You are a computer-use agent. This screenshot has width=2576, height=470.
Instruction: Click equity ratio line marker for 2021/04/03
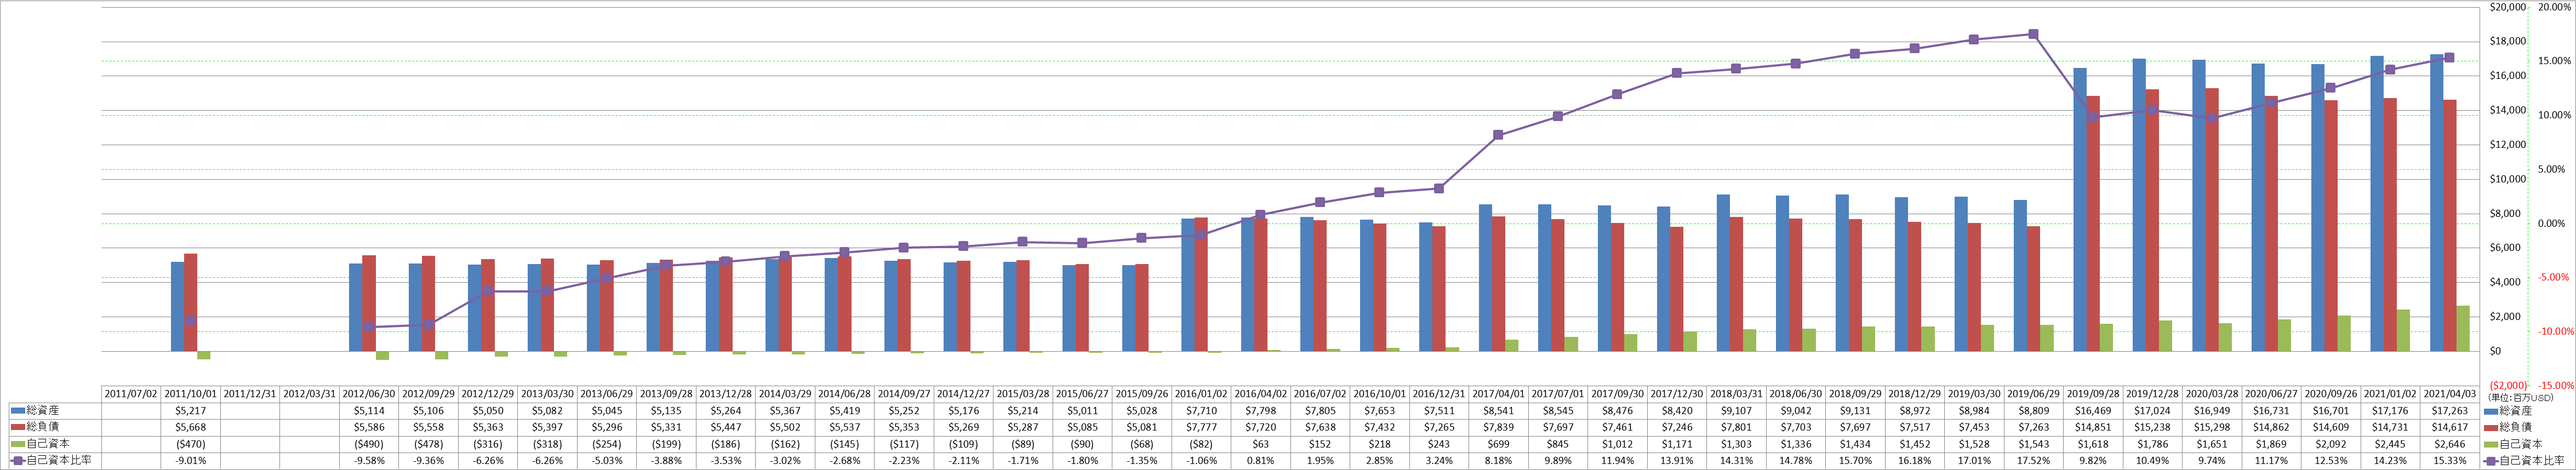click(x=2449, y=57)
